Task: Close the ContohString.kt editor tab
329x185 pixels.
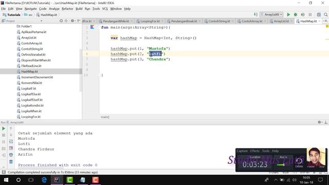Action: coord(233,21)
